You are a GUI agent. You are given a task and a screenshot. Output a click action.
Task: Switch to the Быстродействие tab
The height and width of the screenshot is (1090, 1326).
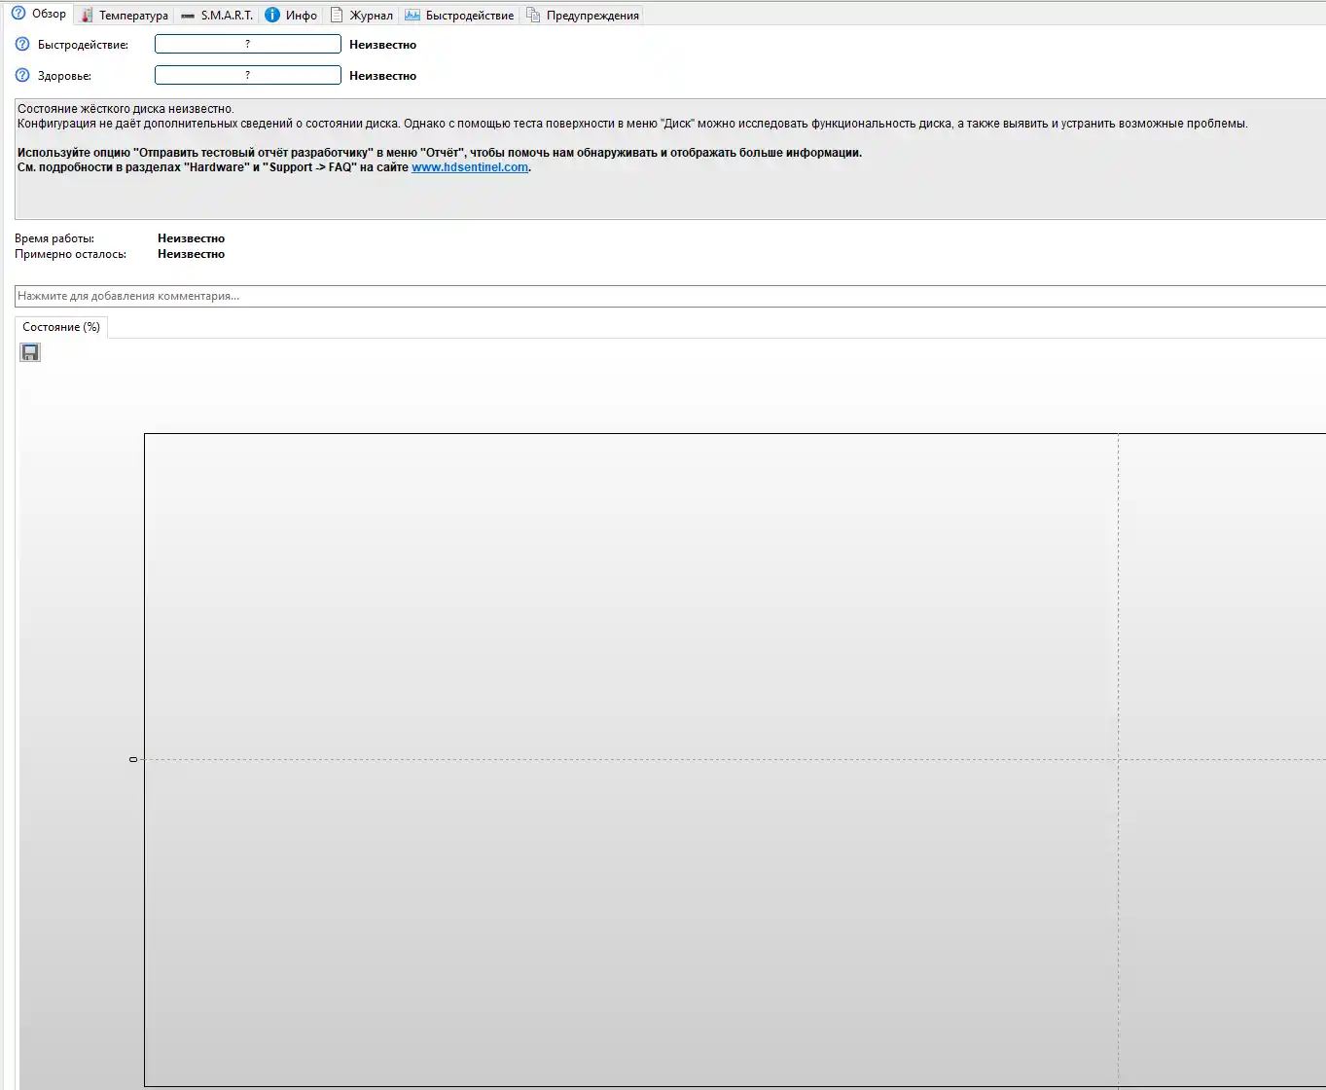coord(459,15)
